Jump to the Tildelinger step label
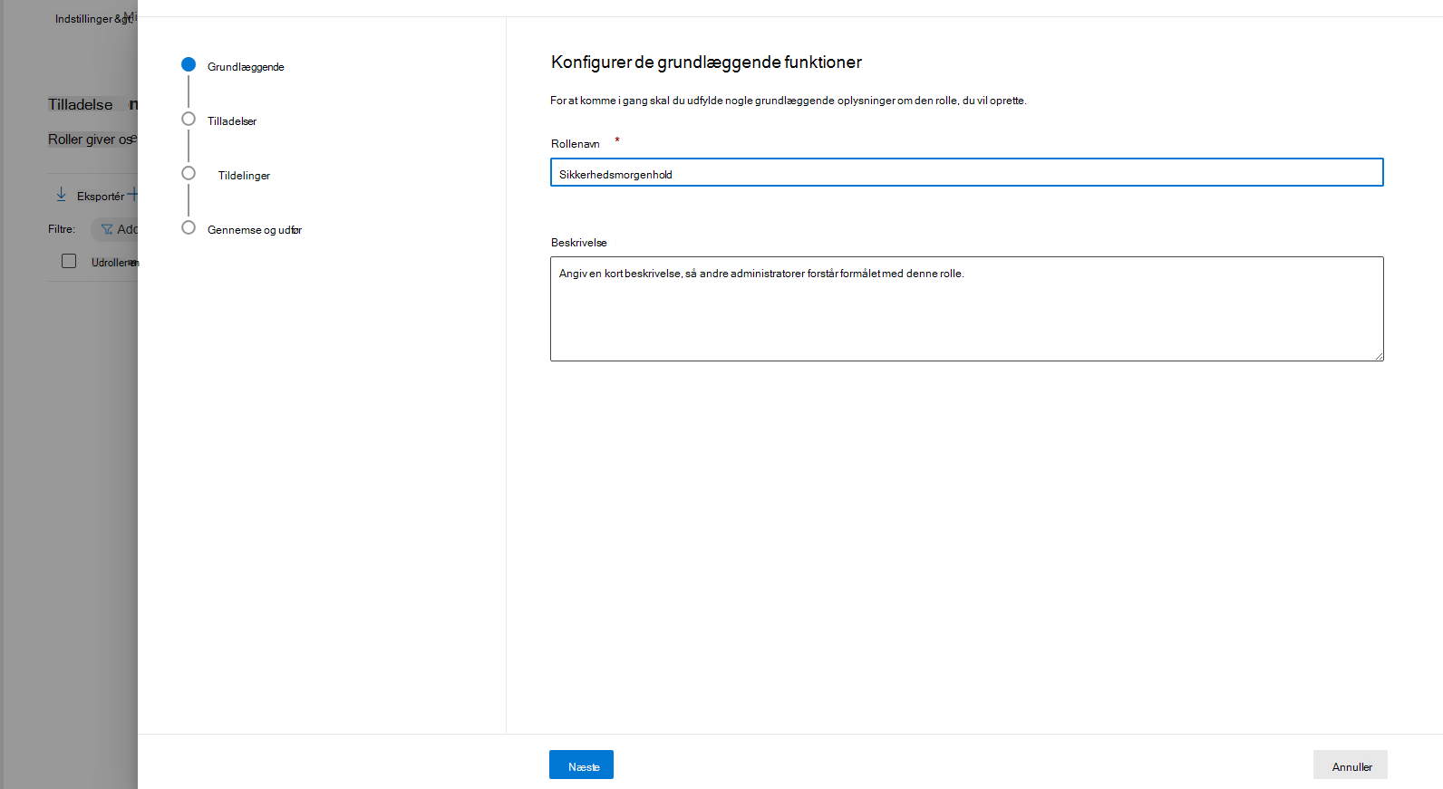 click(244, 176)
